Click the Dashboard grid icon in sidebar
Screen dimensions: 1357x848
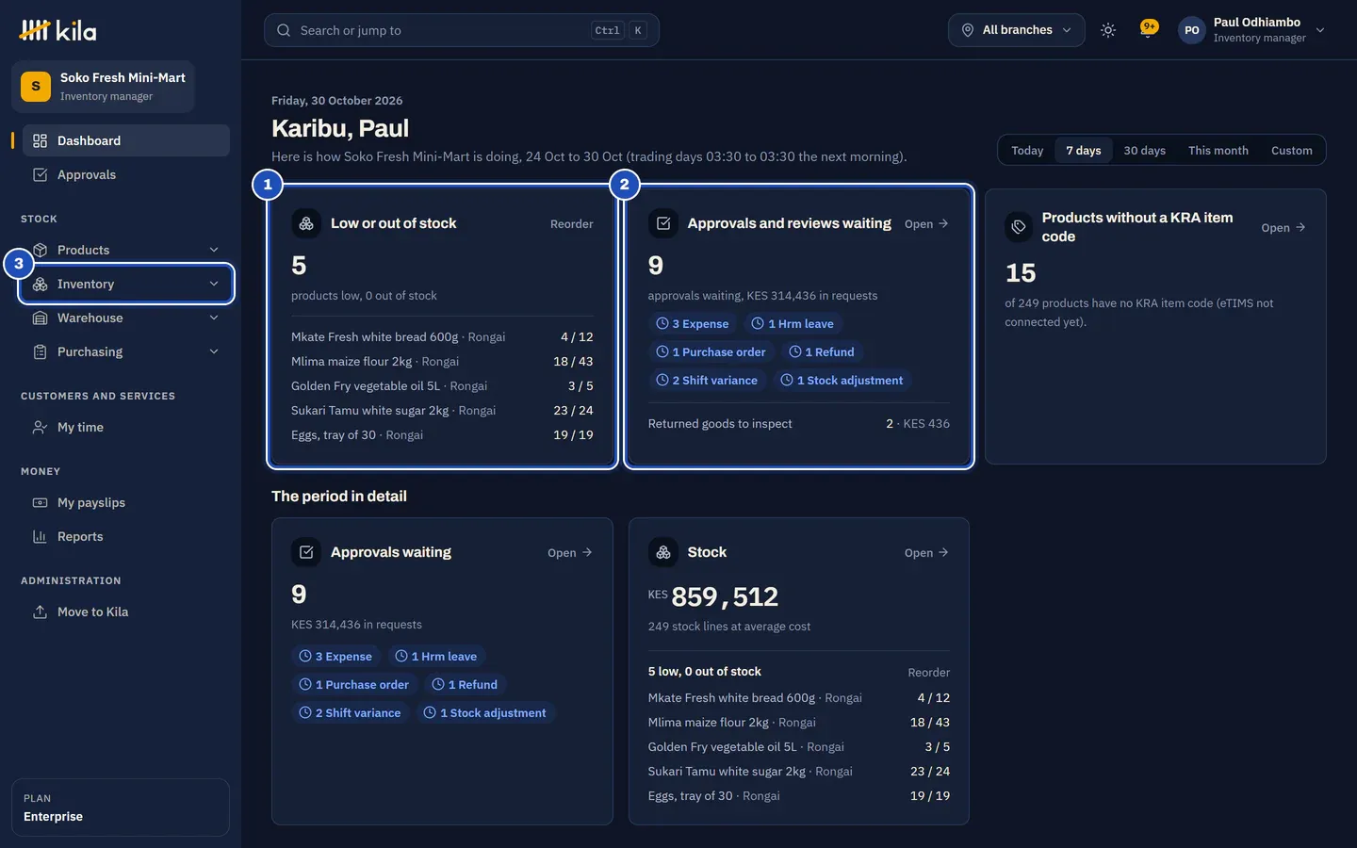(40, 140)
